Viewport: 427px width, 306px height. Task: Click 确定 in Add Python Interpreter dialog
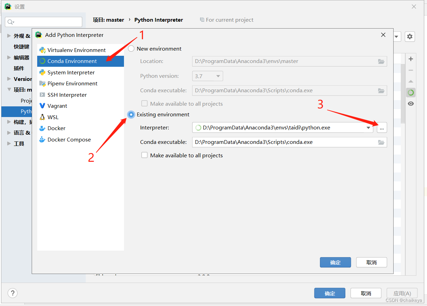(335, 262)
